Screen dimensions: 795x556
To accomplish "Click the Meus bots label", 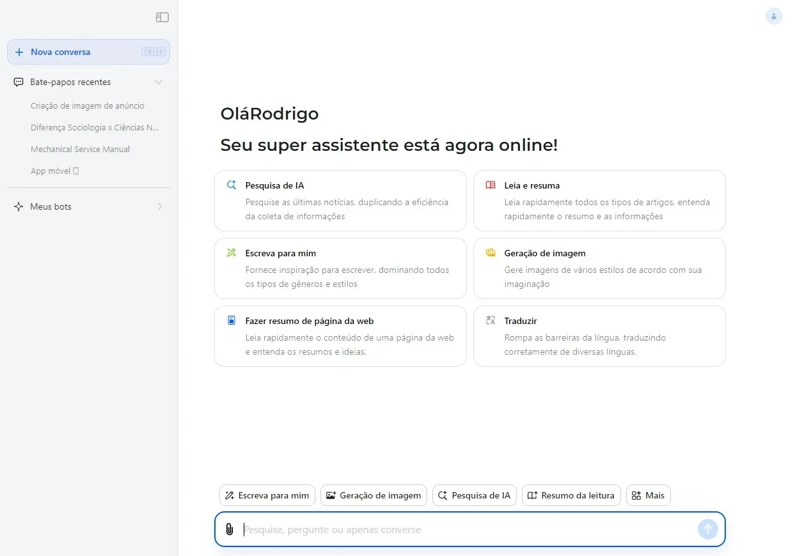I will [x=51, y=207].
